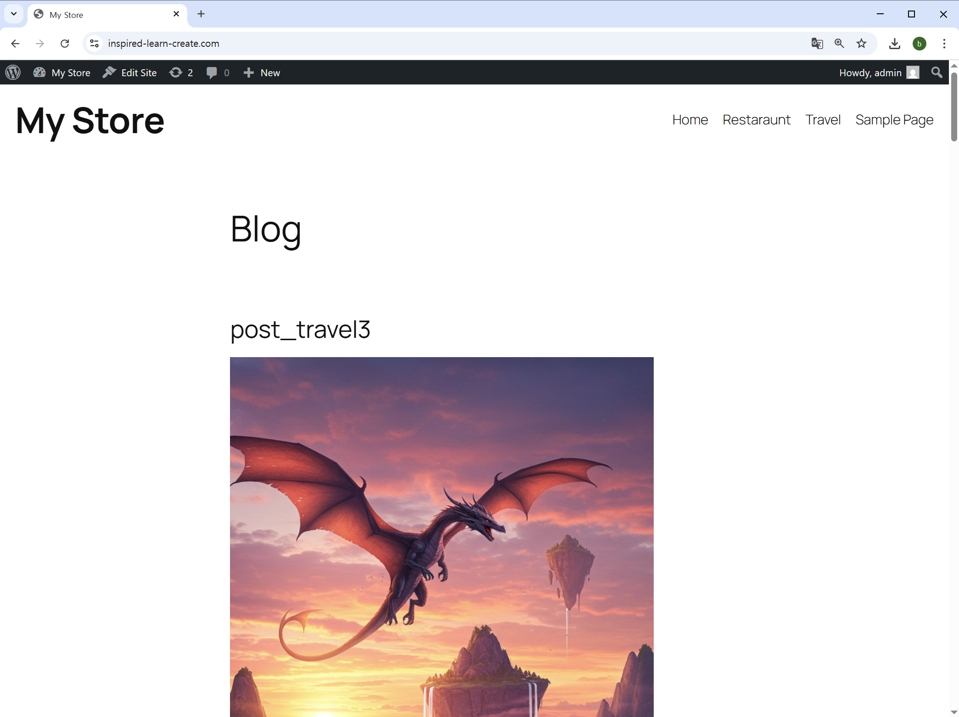The height and width of the screenshot is (717, 959).
Task: Click the dragon featured image
Action: (441, 537)
